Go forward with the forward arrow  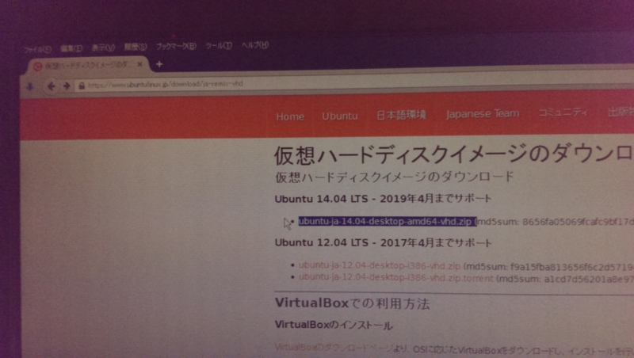(x=67, y=86)
